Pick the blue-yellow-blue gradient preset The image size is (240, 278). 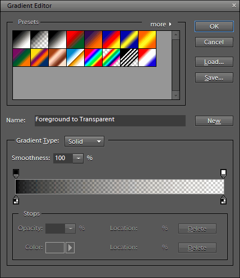(129, 40)
